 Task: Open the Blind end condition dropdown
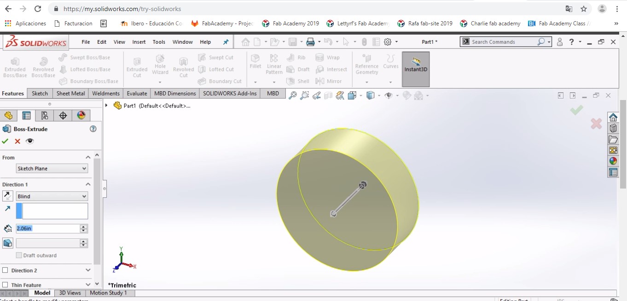[52, 196]
